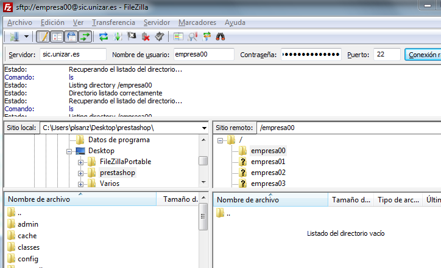The image size is (441, 268).
Task: Open the Site Manager icon
Action: pyautogui.click(x=14, y=36)
